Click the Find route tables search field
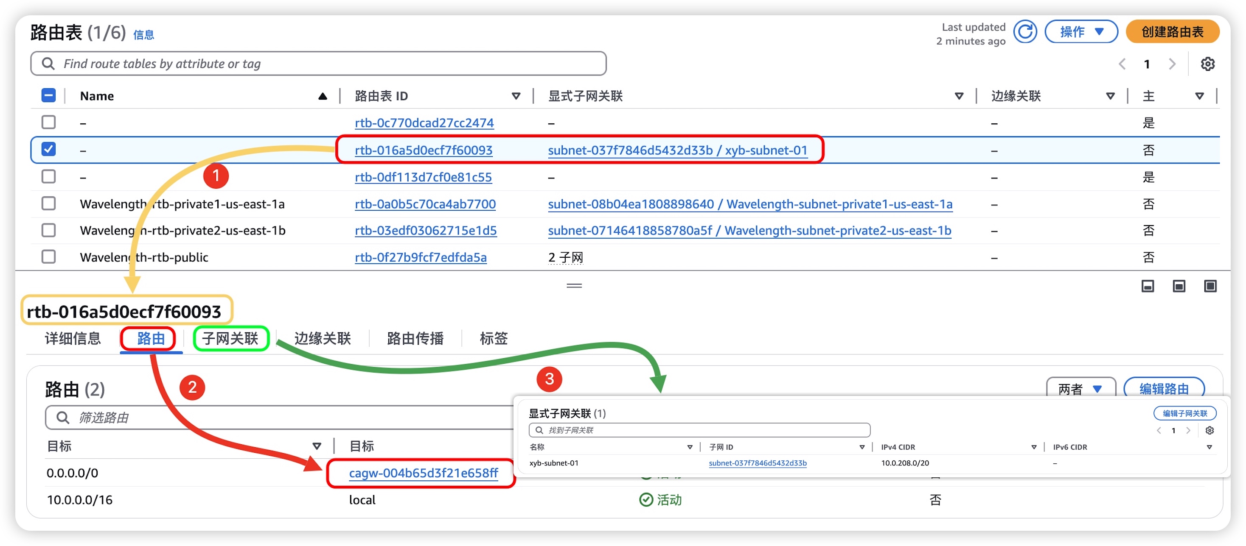The image size is (1246, 546). point(318,64)
